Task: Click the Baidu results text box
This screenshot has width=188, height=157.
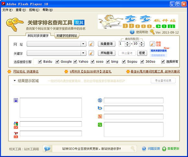Action: point(51,108)
